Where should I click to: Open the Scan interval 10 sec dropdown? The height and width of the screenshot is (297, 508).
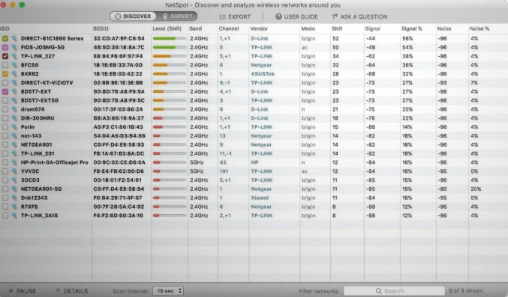click(x=168, y=291)
